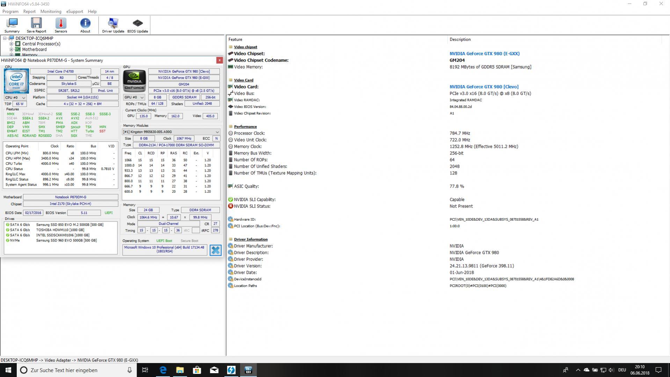This screenshot has width=670, height=377.
Task: Open the Kingston memory module dropdown
Action: tap(171, 132)
